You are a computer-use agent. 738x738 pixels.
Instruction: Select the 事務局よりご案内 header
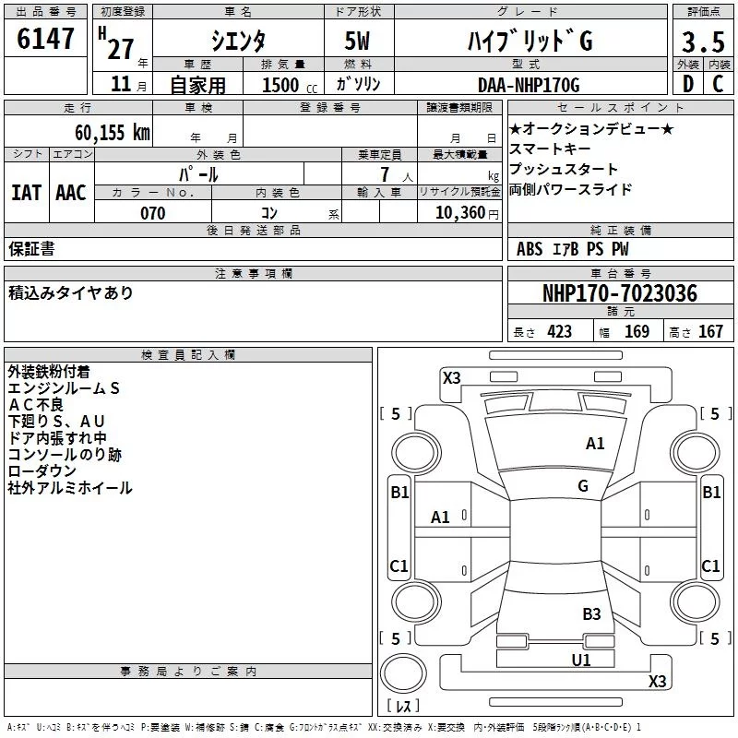[188, 672]
